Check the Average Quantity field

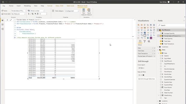point(161,34)
